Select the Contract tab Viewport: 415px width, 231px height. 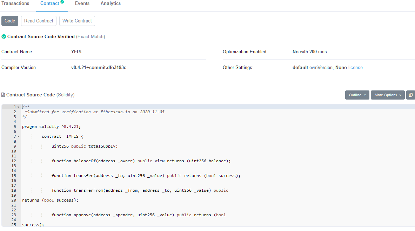click(49, 4)
